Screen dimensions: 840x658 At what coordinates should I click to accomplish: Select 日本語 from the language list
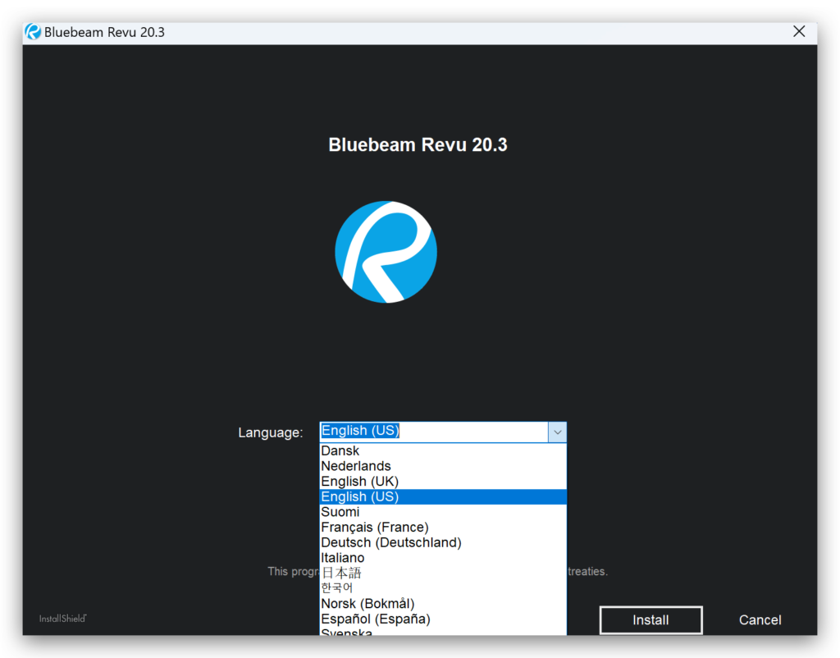pyautogui.click(x=443, y=573)
